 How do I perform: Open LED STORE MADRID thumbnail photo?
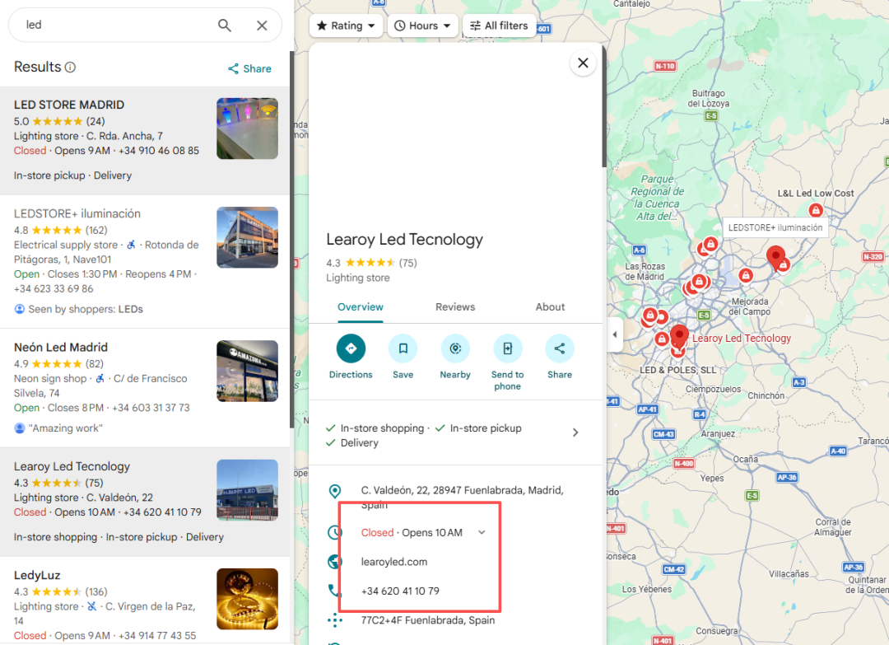click(x=247, y=129)
